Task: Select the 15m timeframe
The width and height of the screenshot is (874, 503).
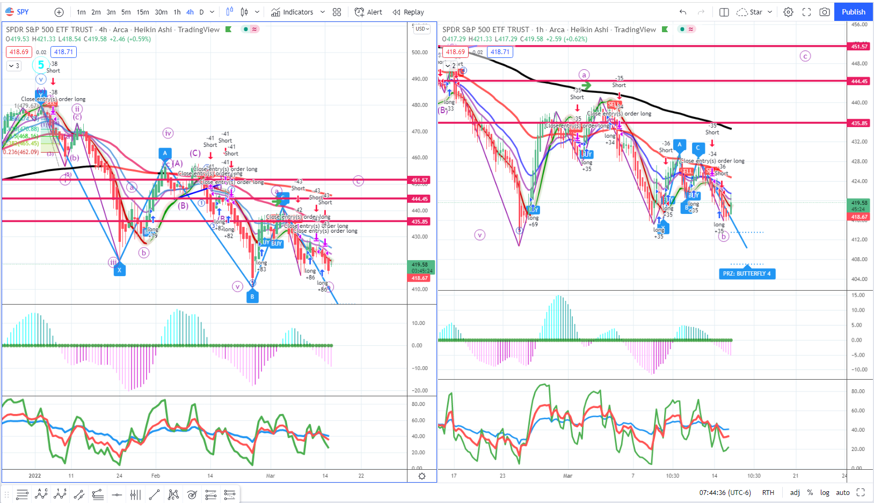Action: [x=143, y=12]
